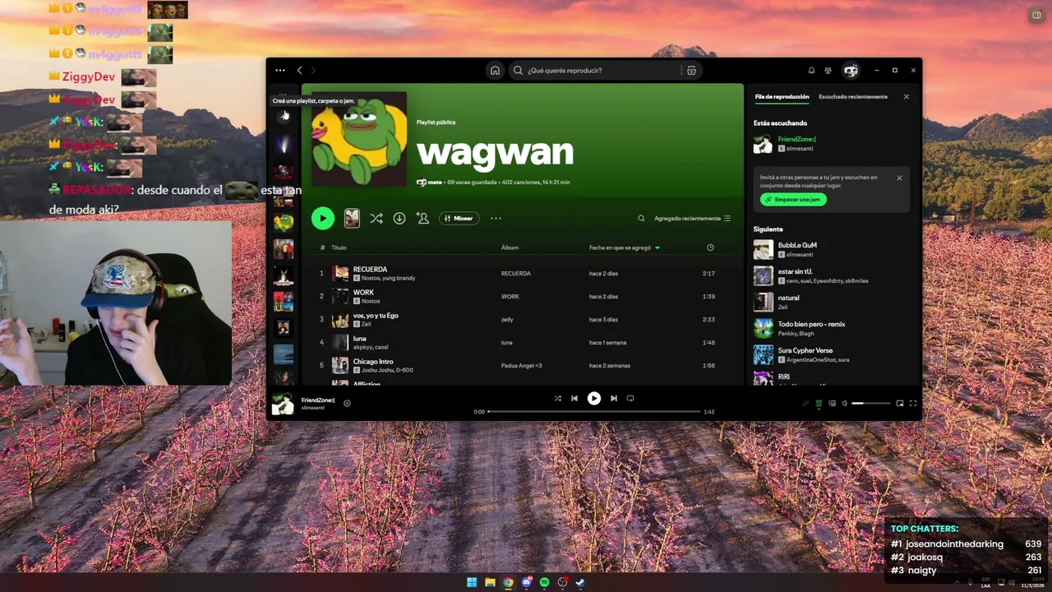Adjust the Spotify volume slider
Image resolution: width=1052 pixels, height=592 pixels.
coord(871,404)
